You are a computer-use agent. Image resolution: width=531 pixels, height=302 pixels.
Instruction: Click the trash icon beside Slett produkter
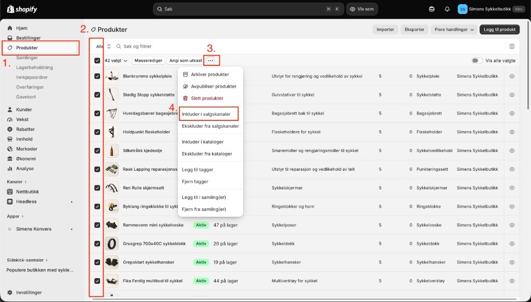coord(185,98)
